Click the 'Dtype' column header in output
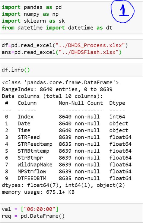The width and height of the screenshot is (143, 223). click(117, 103)
